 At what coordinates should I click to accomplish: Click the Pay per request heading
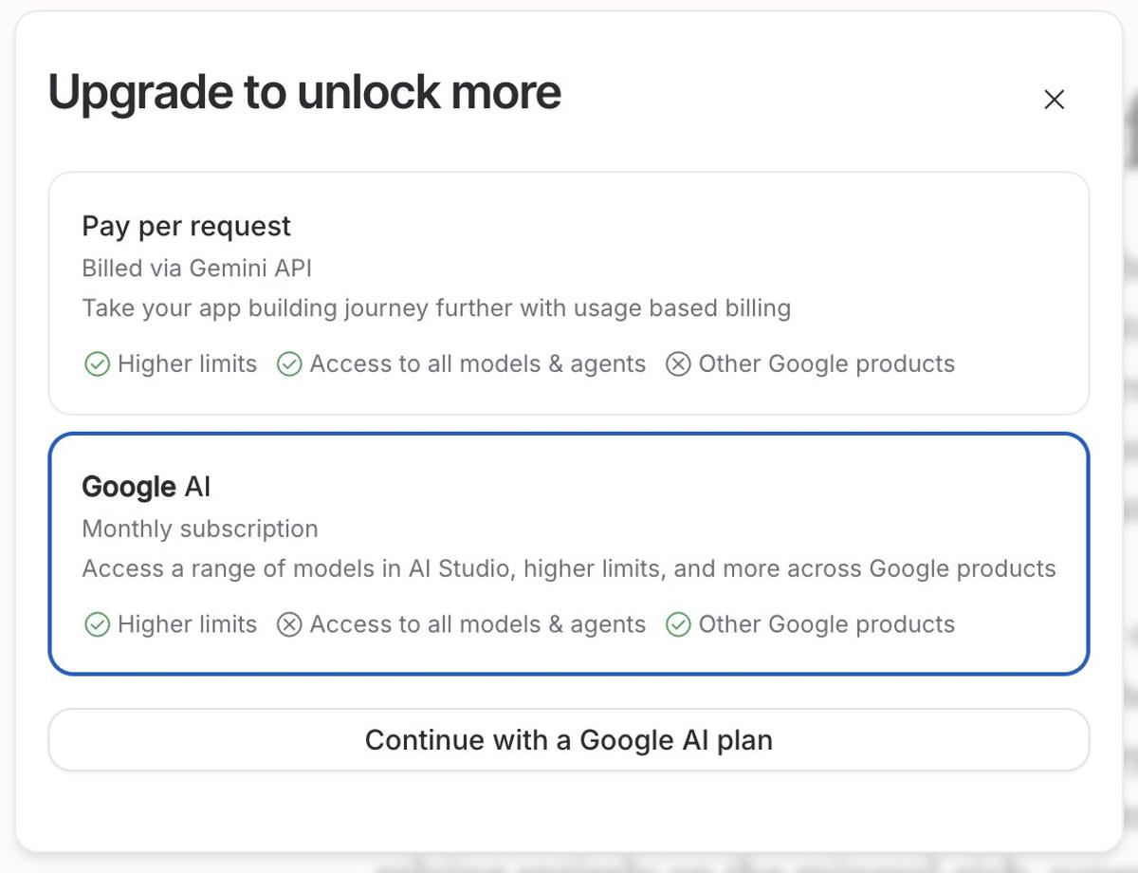click(x=186, y=226)
